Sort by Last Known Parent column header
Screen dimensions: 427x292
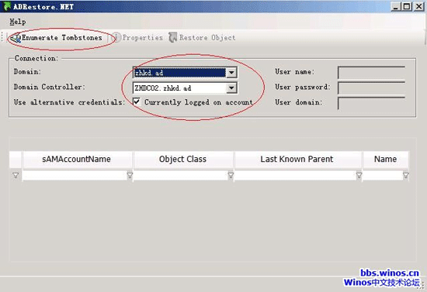click(x=297, y=160)
